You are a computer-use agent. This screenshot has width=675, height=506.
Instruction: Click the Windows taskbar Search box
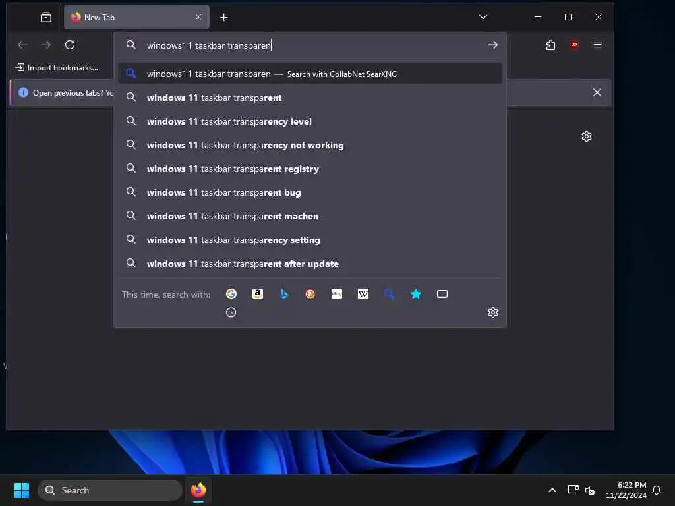pos(110,490)
